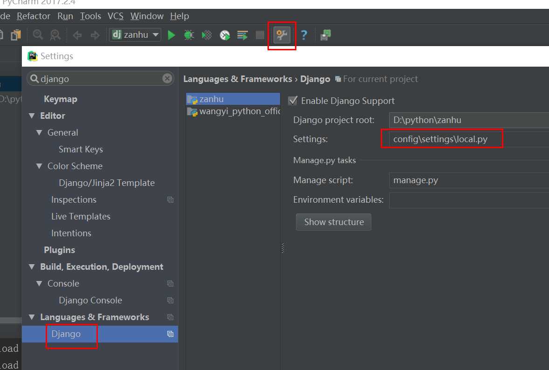Click the panel splitter grip handle

click(283, 248)
